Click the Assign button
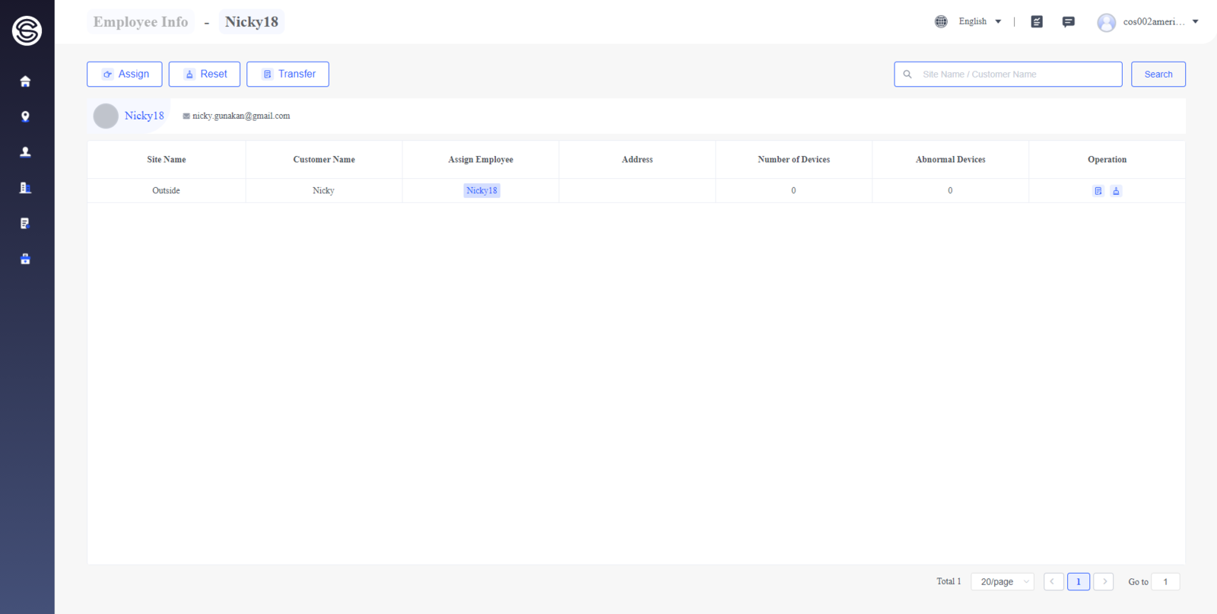This screenshot has height=614, width=1217. [x=125, y=74]
